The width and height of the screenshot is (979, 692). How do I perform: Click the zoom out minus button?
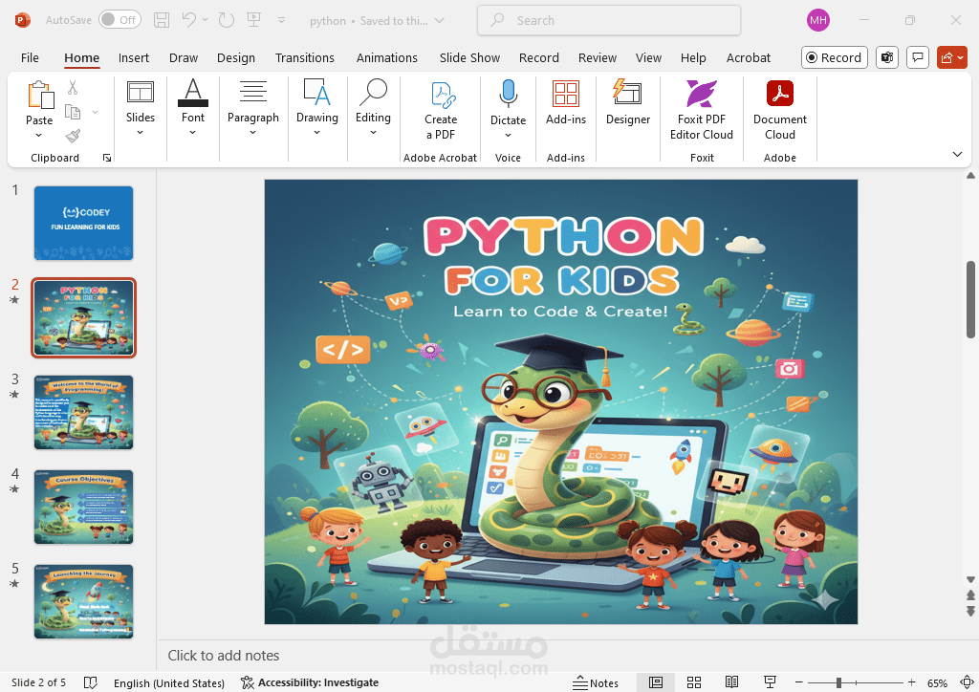[x=798, y=682]
